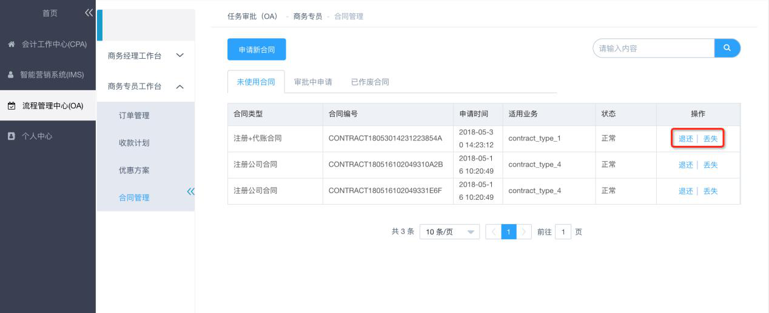Open 会计工作中心(CPA) menu item

click(48, 44)
